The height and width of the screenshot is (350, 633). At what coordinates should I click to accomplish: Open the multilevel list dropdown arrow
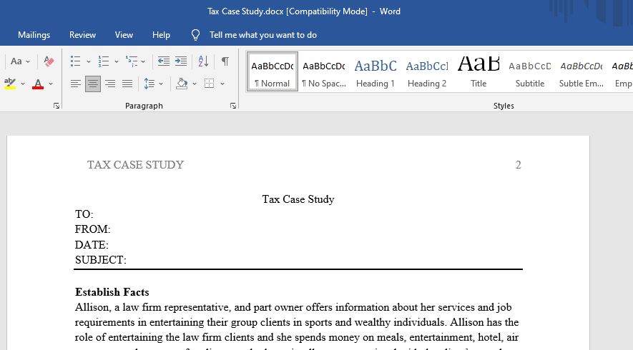143,61
